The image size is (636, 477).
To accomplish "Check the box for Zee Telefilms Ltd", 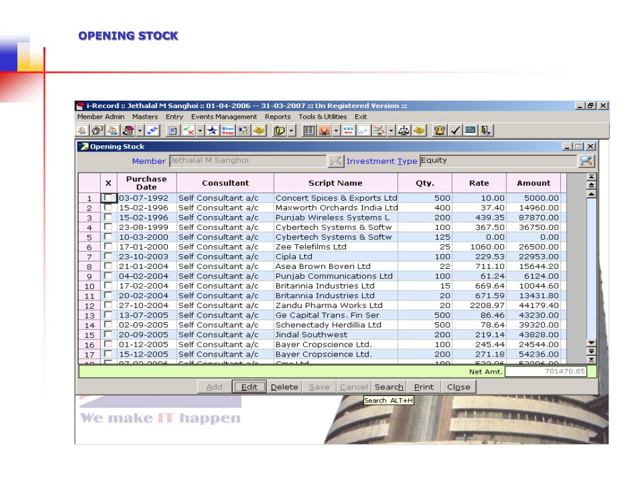I will click(x=108, y=246).
